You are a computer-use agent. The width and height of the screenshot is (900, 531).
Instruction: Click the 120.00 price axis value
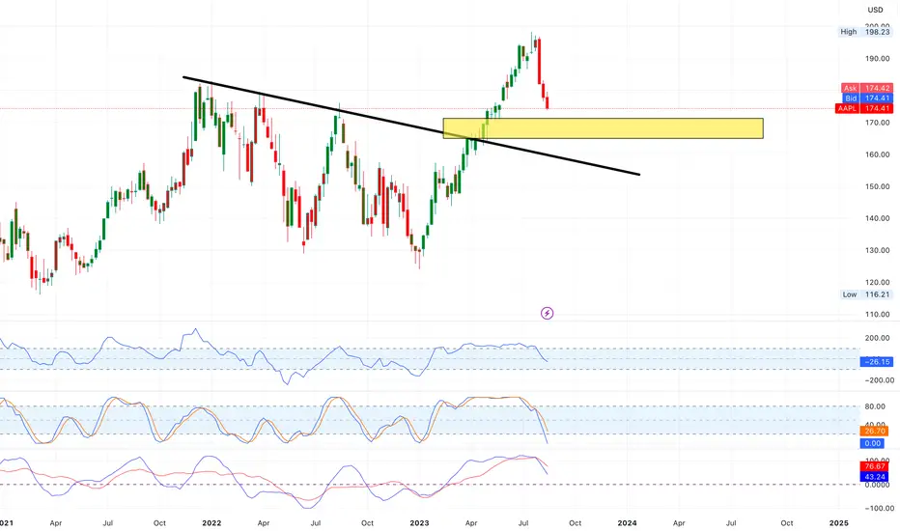tap(878, 283)
